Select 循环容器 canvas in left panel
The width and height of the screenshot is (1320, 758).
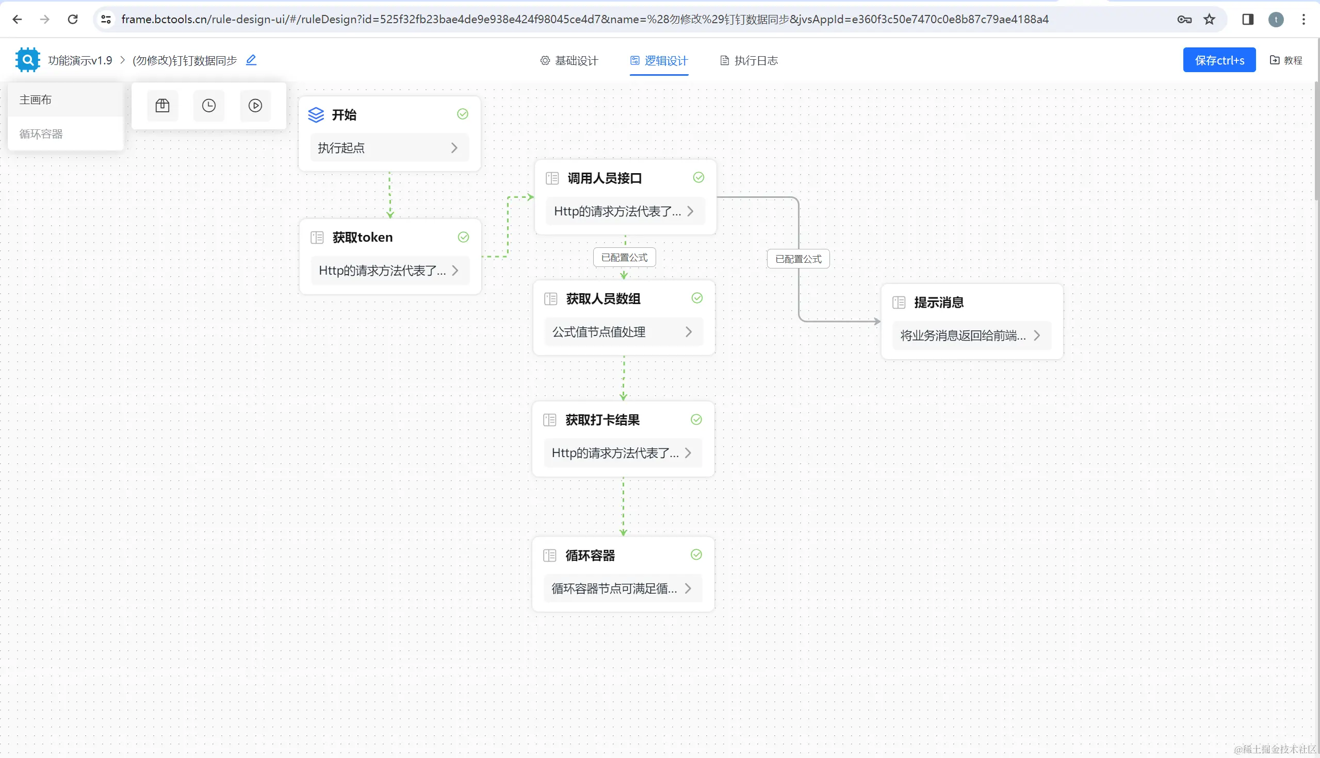tap(41, 134)
